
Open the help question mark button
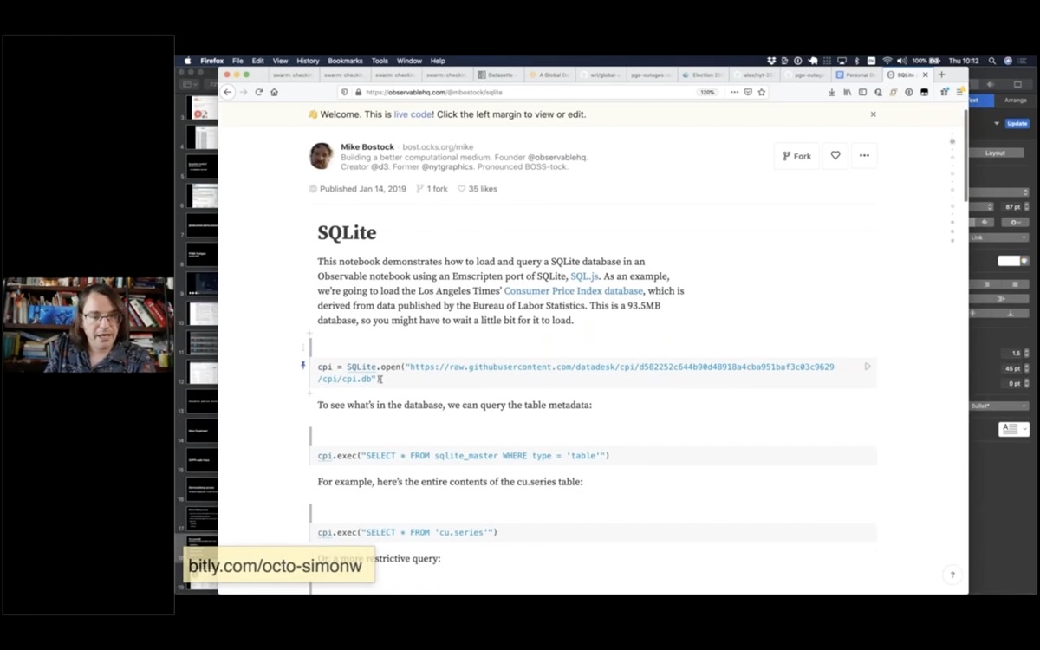tap(952, 575)
